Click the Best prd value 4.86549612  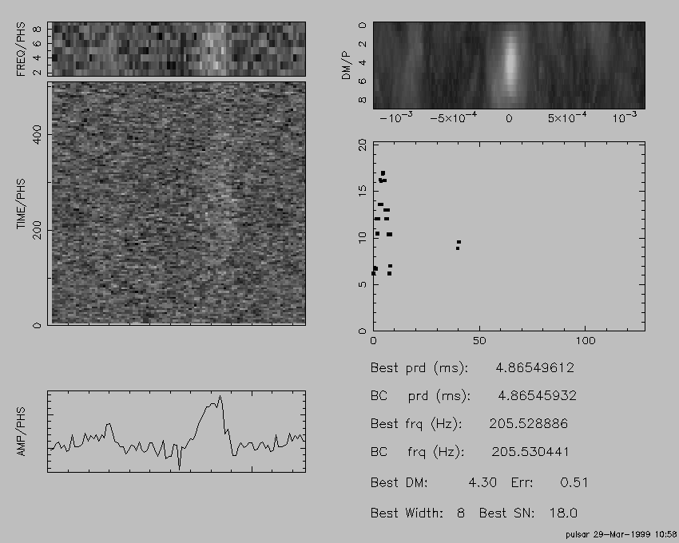534,368
